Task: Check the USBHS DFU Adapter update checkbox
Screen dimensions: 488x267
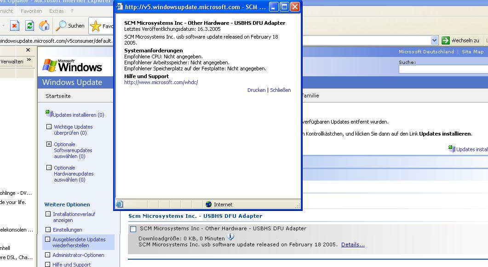Action: [x=133, y=229]
